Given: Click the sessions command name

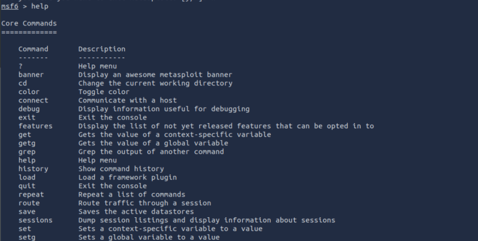Looking at the screenshot, I should point(35,220).
